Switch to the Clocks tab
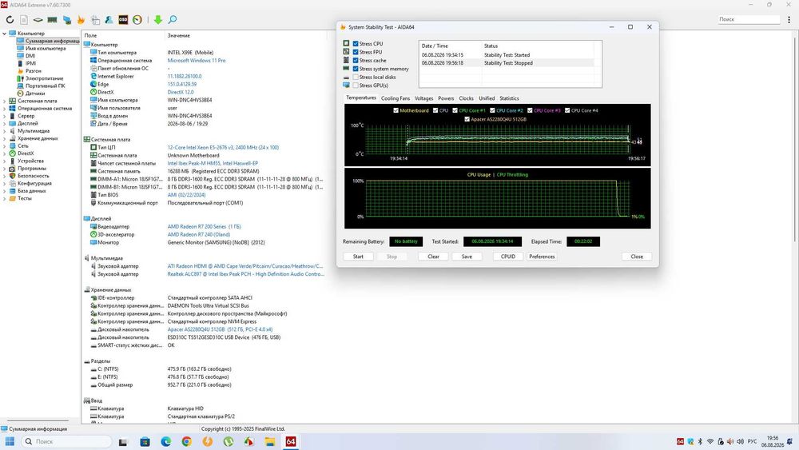 tap(467, 98)
